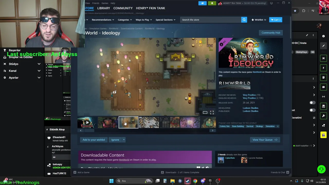Open the Steam Cart button

276,20
